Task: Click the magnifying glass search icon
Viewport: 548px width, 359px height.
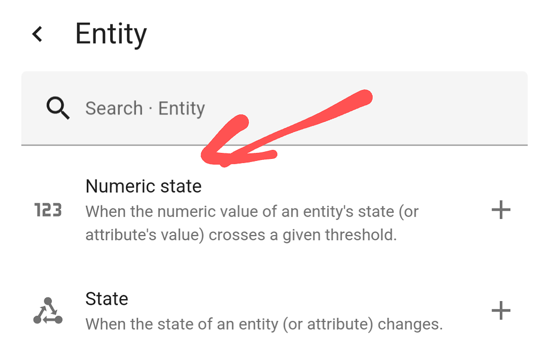Action: coord(58,108)
